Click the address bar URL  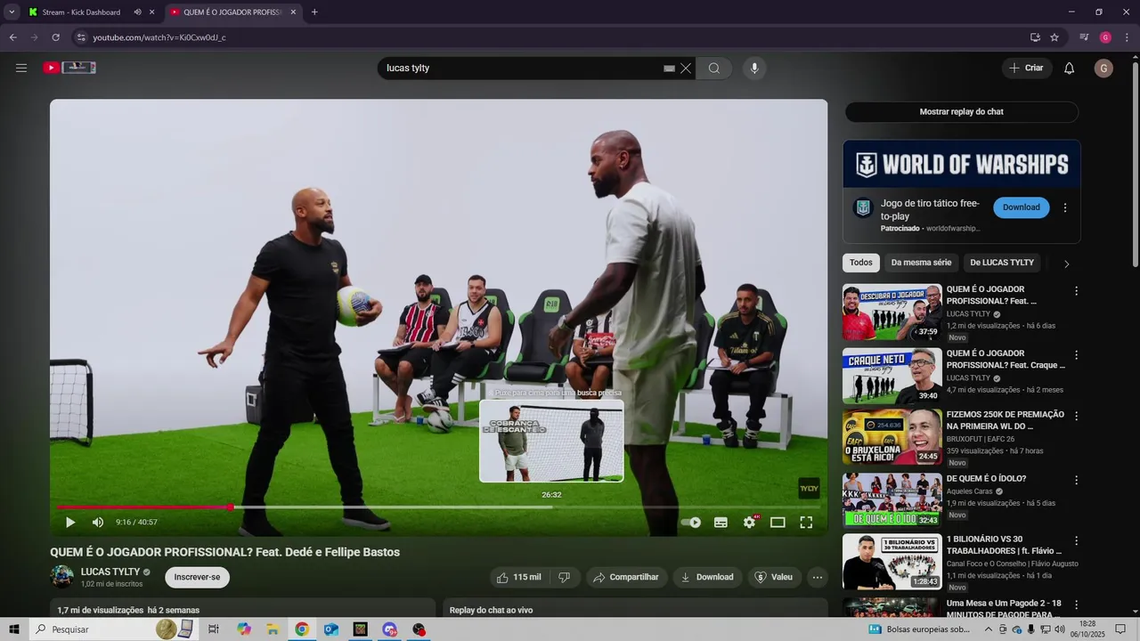tap(159, 37)
